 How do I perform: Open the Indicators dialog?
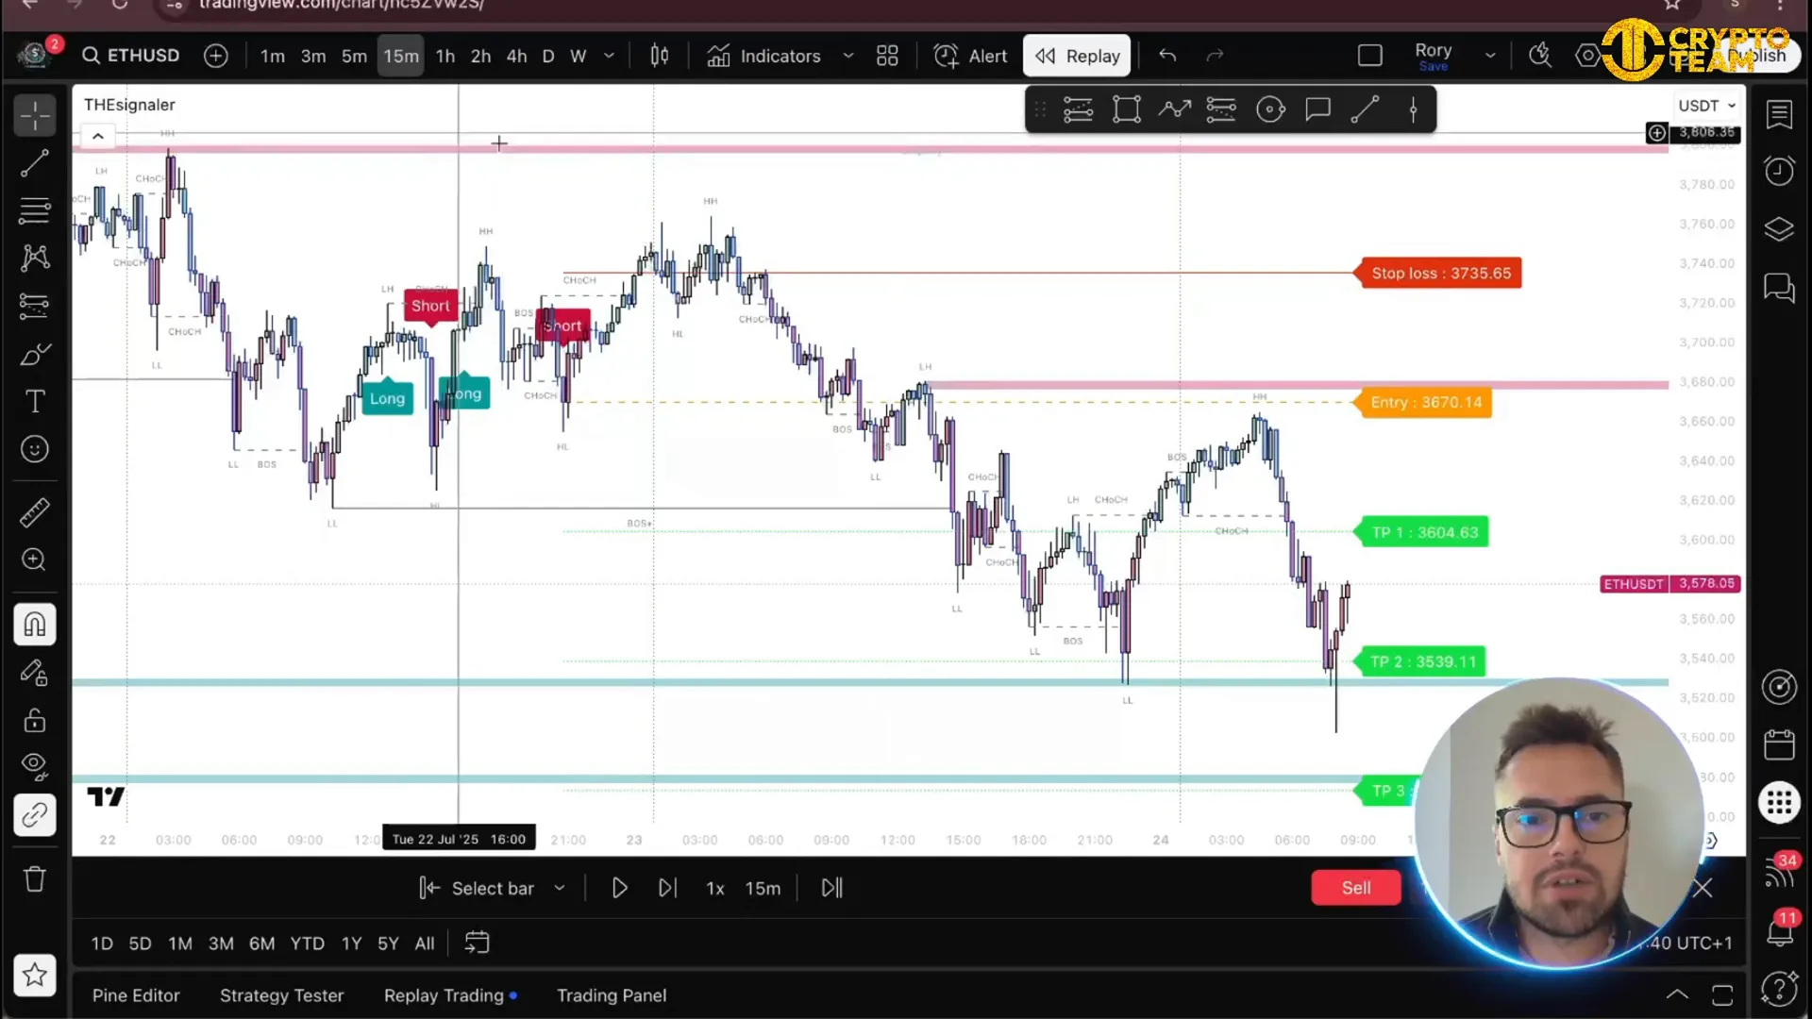pos(763,56)
